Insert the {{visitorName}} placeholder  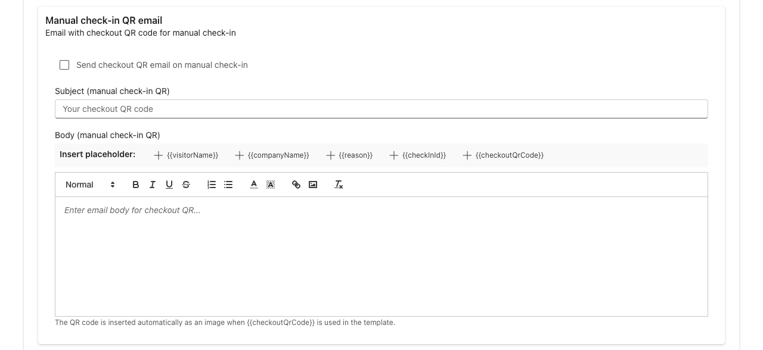pos(186,155)
